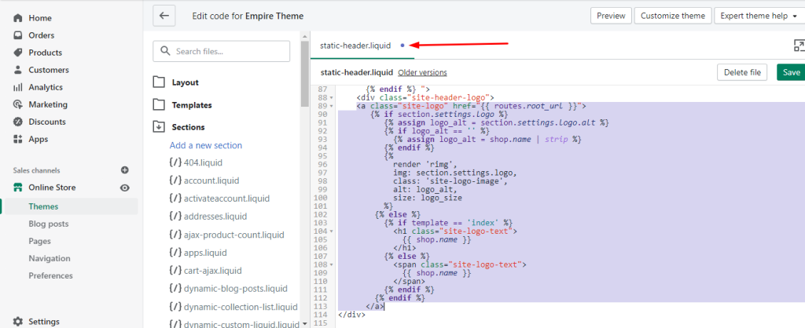The height and width of the screenshot is (328, 805).
Task: Click the Home icon in sidebar
Action: [x=18, y=18]
